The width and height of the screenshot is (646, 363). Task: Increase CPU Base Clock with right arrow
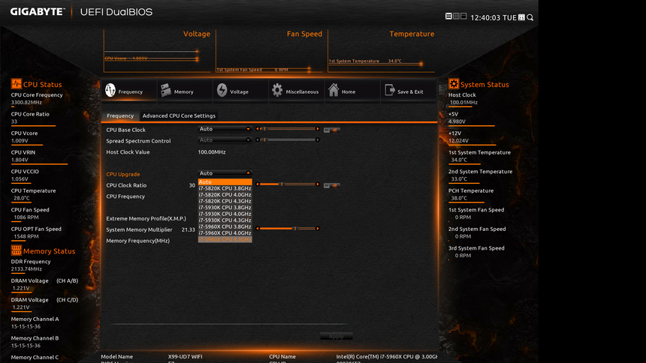click(318, 129)
